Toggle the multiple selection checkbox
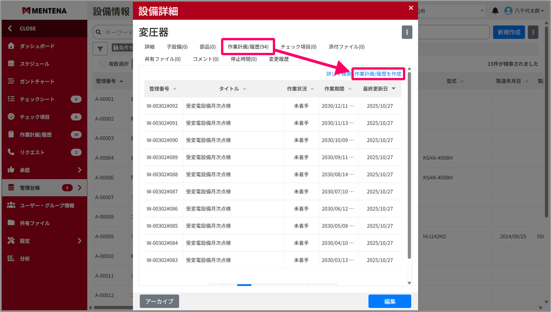 [103, 64]
